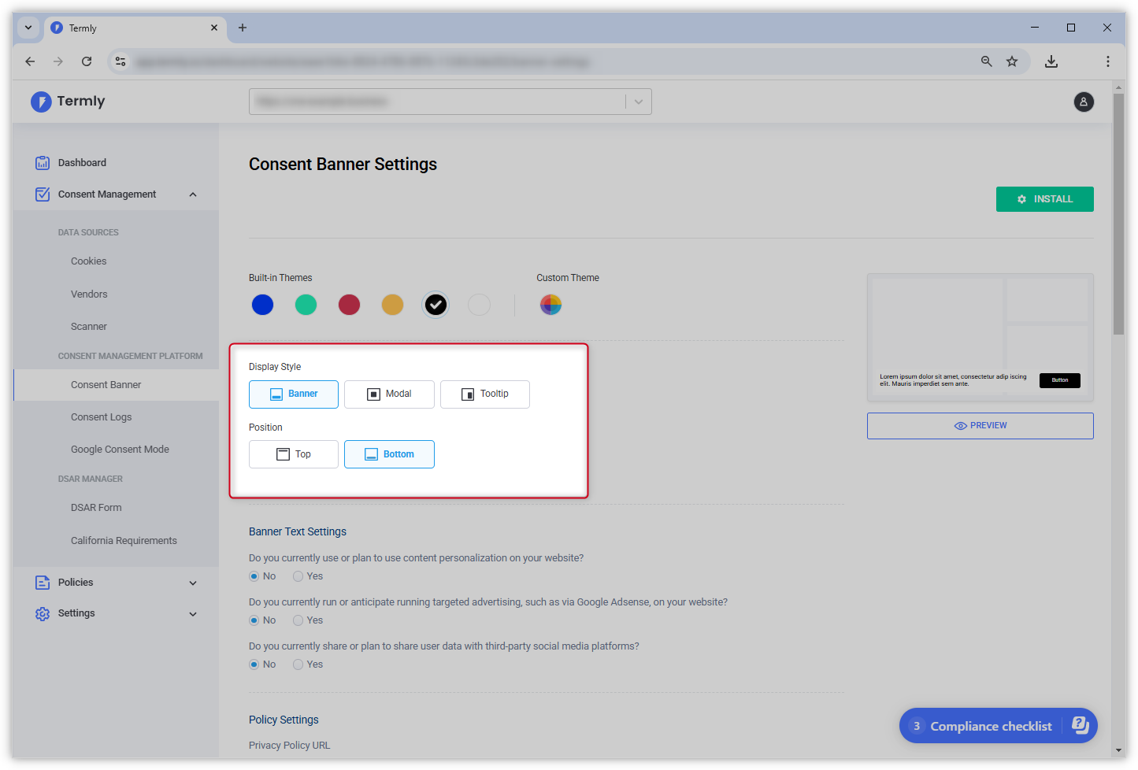1138x770 pixels.
Task: Open the Google Consent Mode page
Action: pos(120,449)
